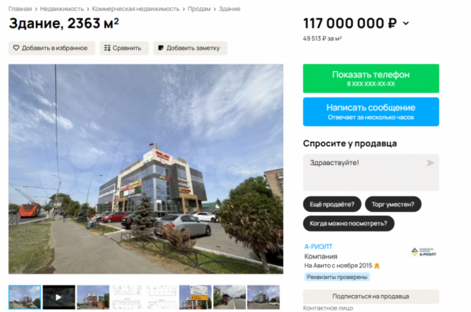Play the video thumbnail in the gallery
471x312 pixels.
click(x=59, y=297)
